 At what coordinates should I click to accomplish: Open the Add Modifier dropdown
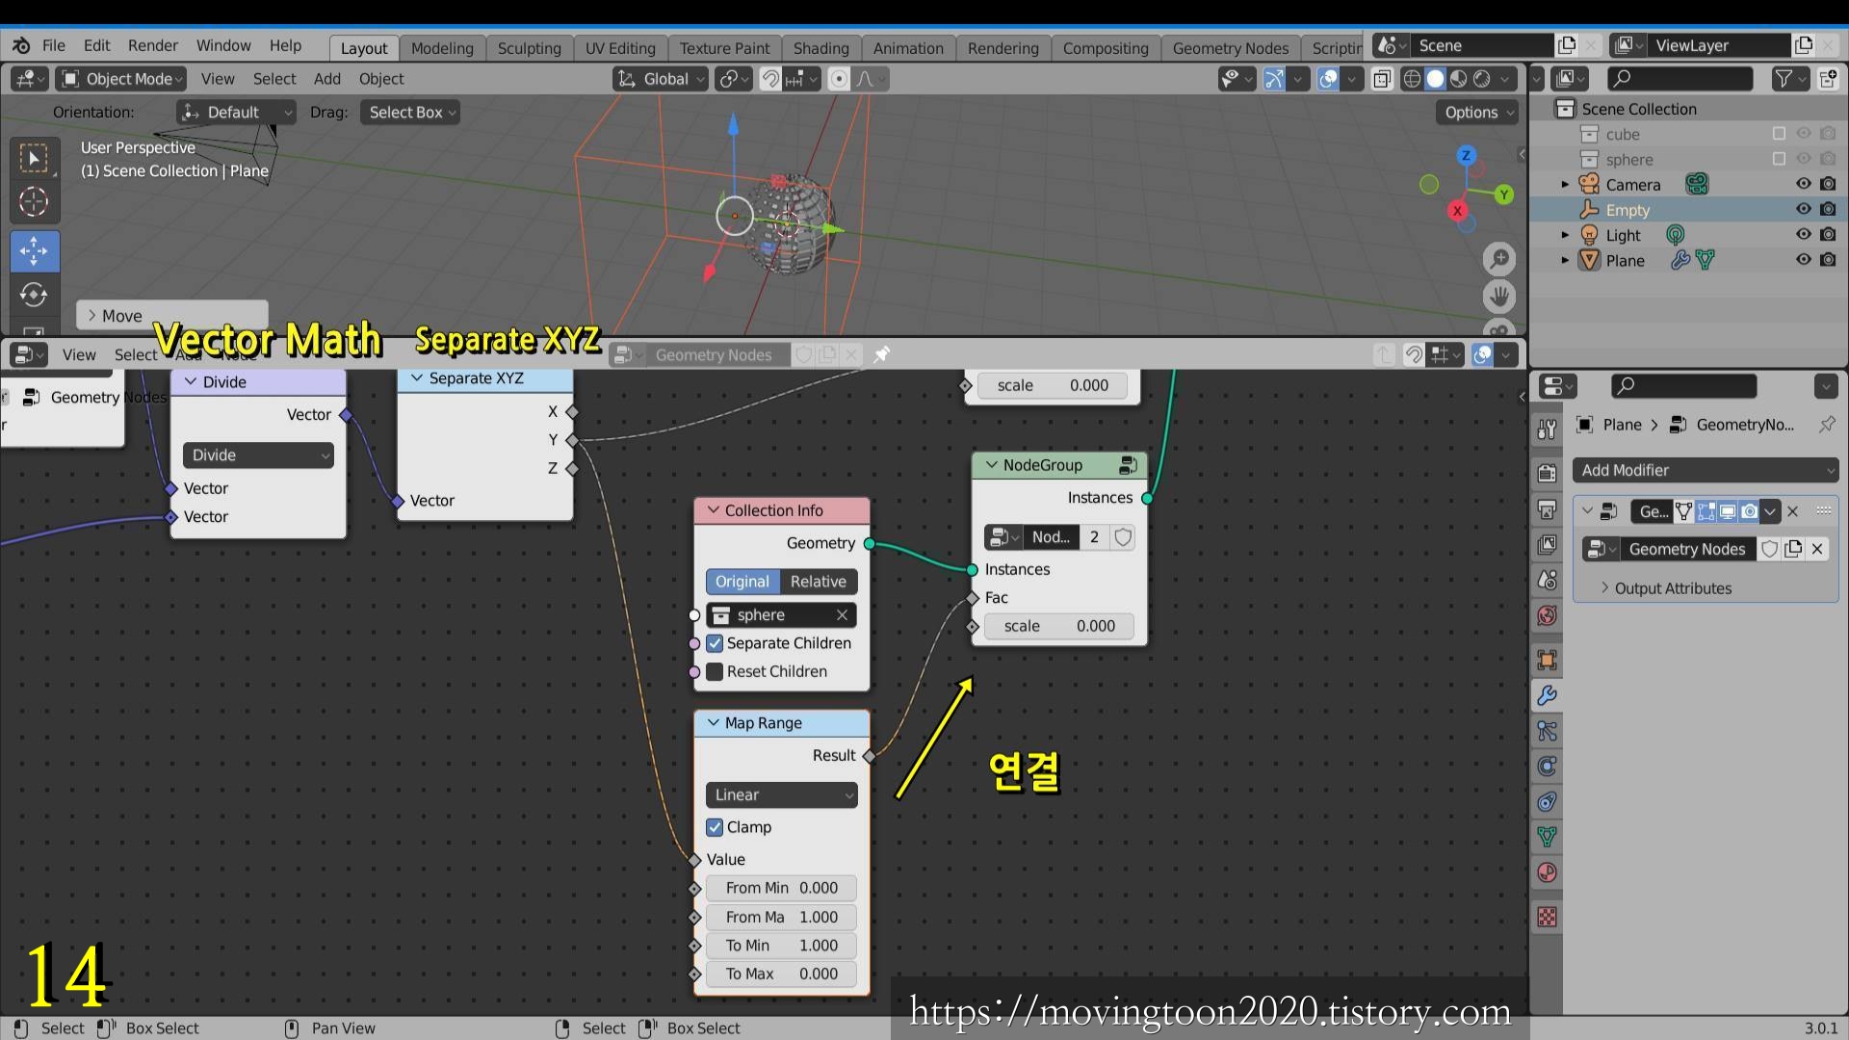pos(1706,470)
